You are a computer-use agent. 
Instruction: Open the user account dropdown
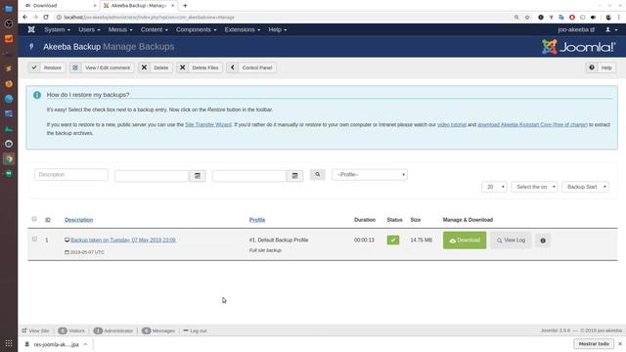pyautogui.click(x=611, y=29)
